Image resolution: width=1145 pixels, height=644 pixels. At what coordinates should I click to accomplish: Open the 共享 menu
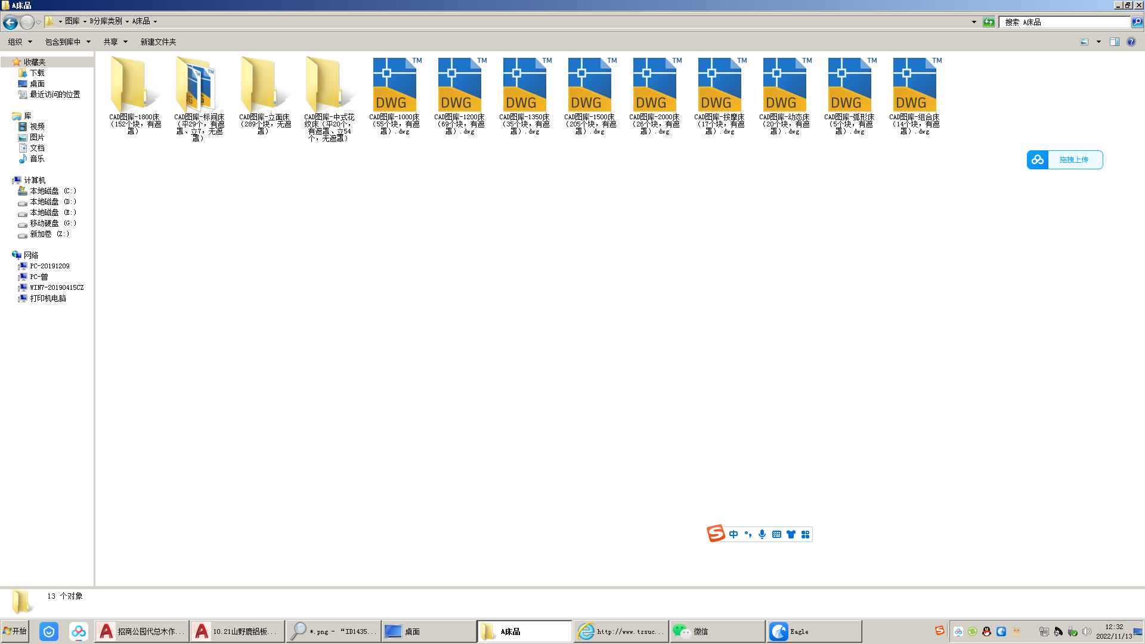[115, 42]
